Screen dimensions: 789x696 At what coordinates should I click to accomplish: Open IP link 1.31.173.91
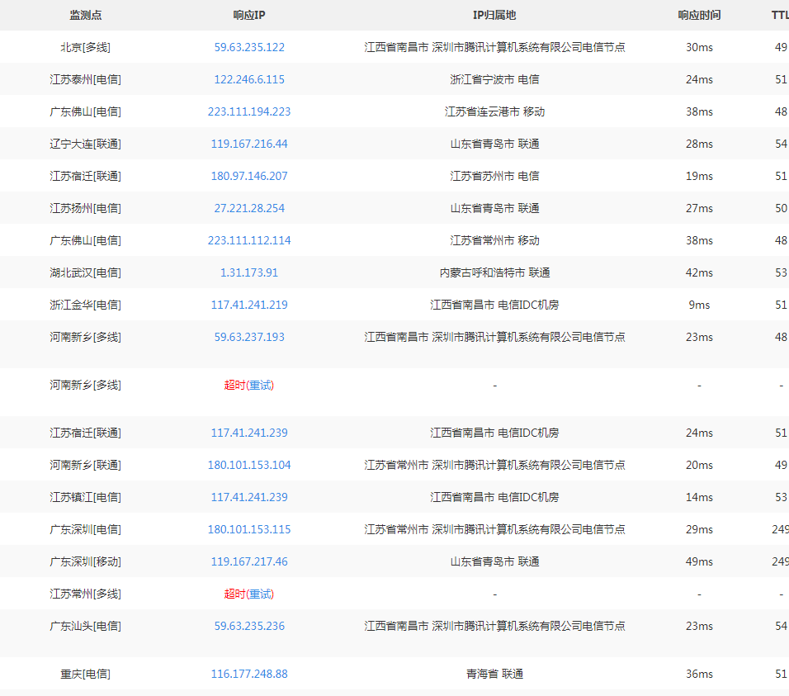(x=249, y=272)
